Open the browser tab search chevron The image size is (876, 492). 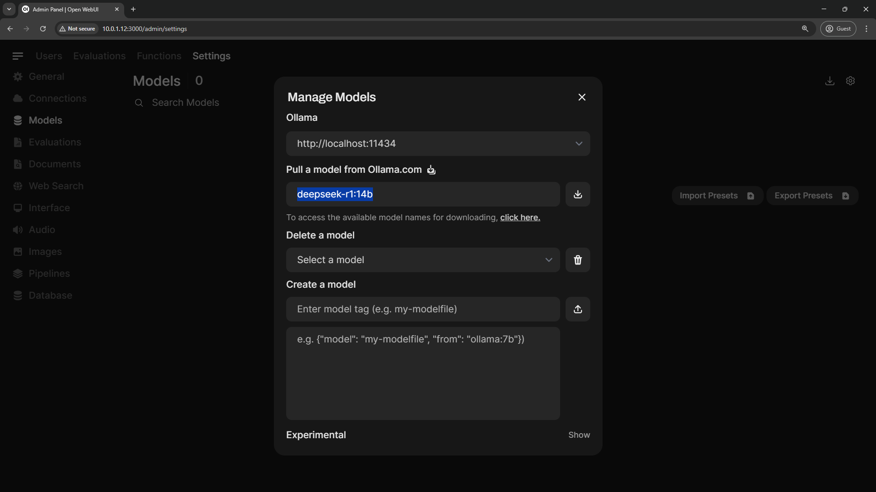[9, 9]
